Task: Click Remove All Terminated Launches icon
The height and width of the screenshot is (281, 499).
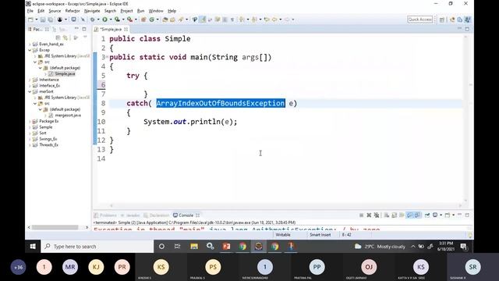Action: point(377,215)
